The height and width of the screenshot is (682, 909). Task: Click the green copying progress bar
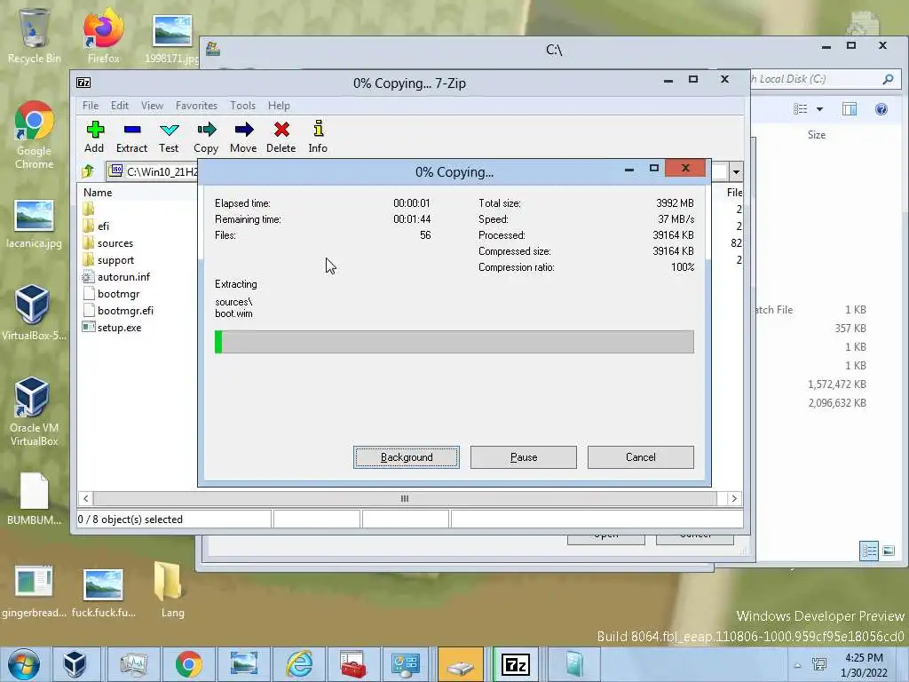click(454, 342)
